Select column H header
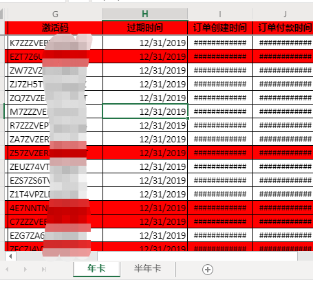The image size is (313, 282). 145,14
